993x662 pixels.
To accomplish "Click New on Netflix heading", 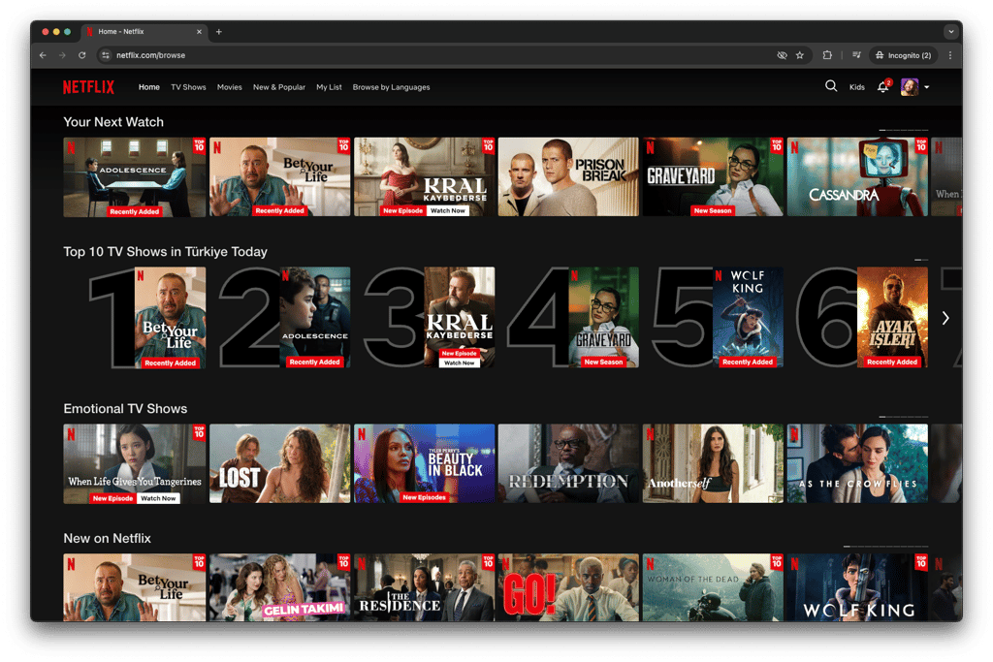I will tap(107, 539).
